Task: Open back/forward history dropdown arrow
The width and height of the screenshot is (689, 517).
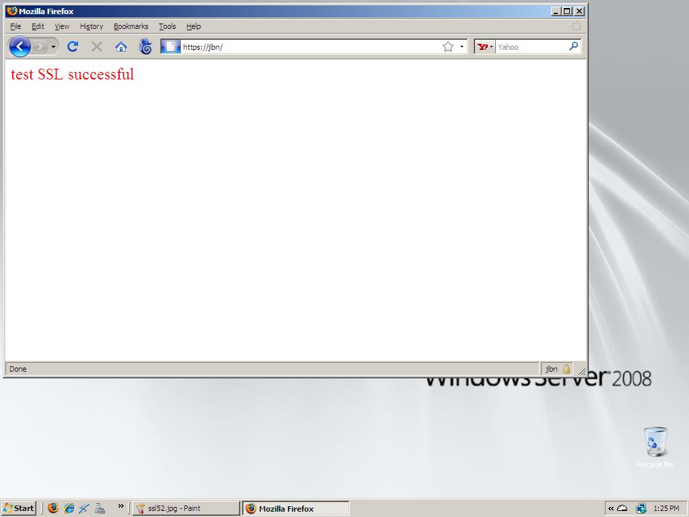Action: (53, 46)
